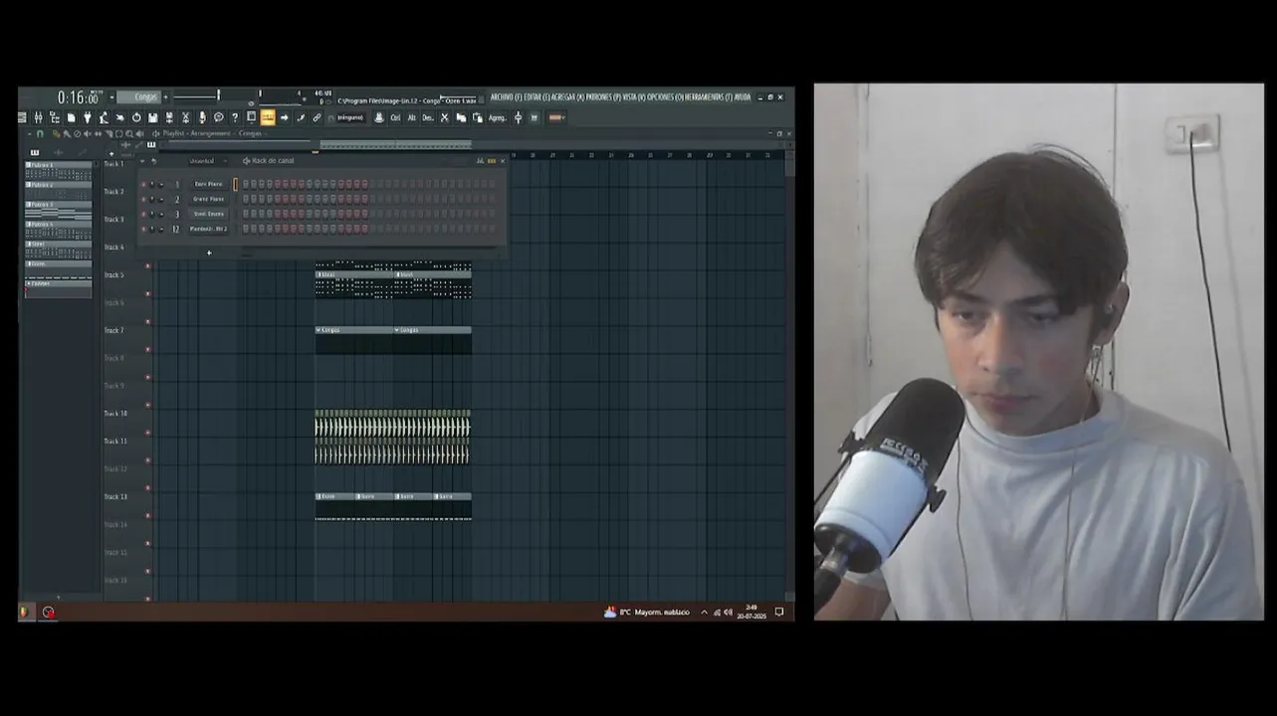Click the blank page new file icon
The height and width of the screenshot is (716, 1277).
(x=72, y=117)
